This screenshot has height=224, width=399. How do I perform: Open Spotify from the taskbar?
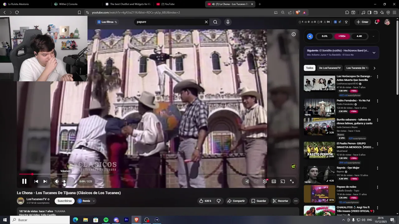pos(106,220)
